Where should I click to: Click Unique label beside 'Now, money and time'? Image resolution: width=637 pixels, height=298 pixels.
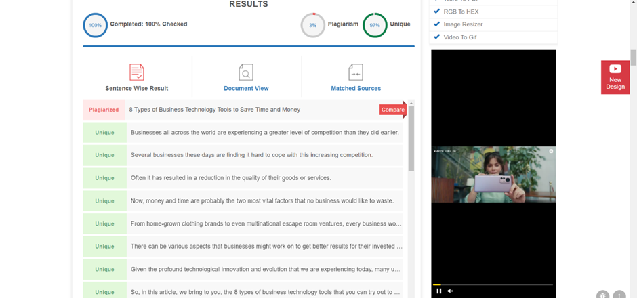(105, 200)
